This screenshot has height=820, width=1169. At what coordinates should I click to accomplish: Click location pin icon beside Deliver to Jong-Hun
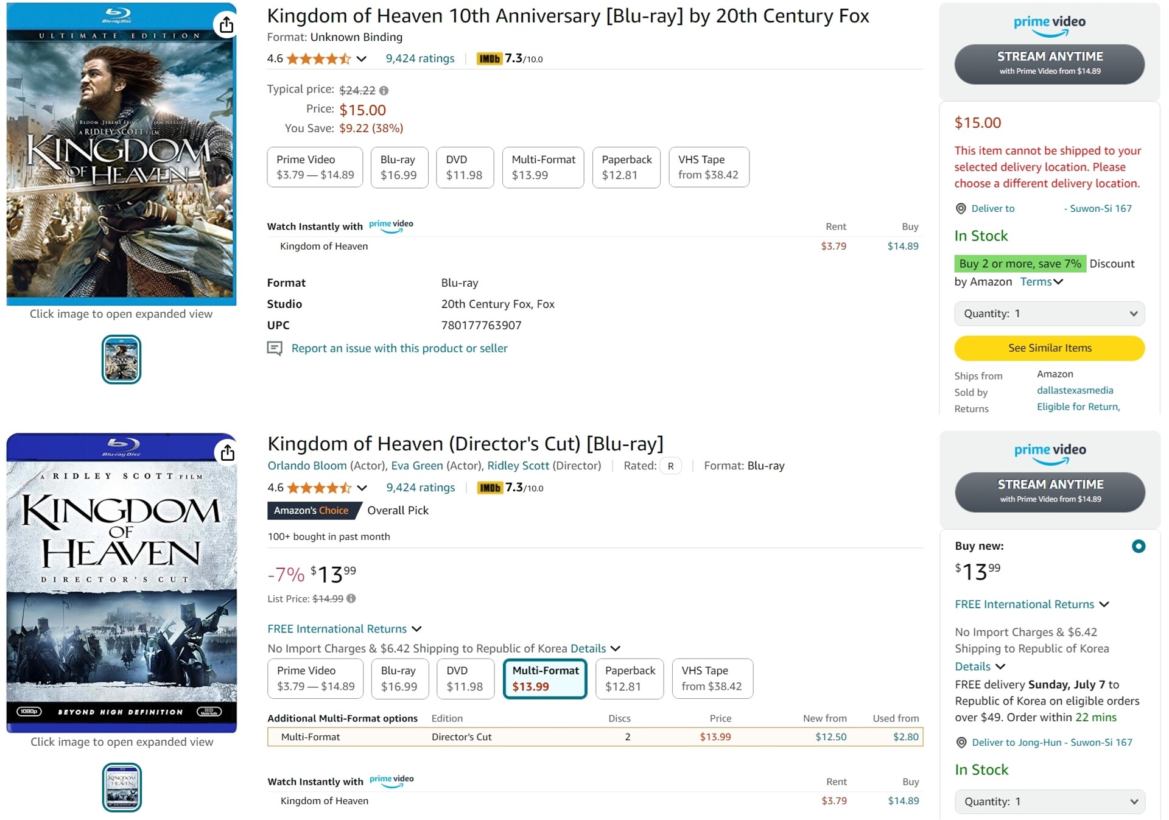coord(961,743)
